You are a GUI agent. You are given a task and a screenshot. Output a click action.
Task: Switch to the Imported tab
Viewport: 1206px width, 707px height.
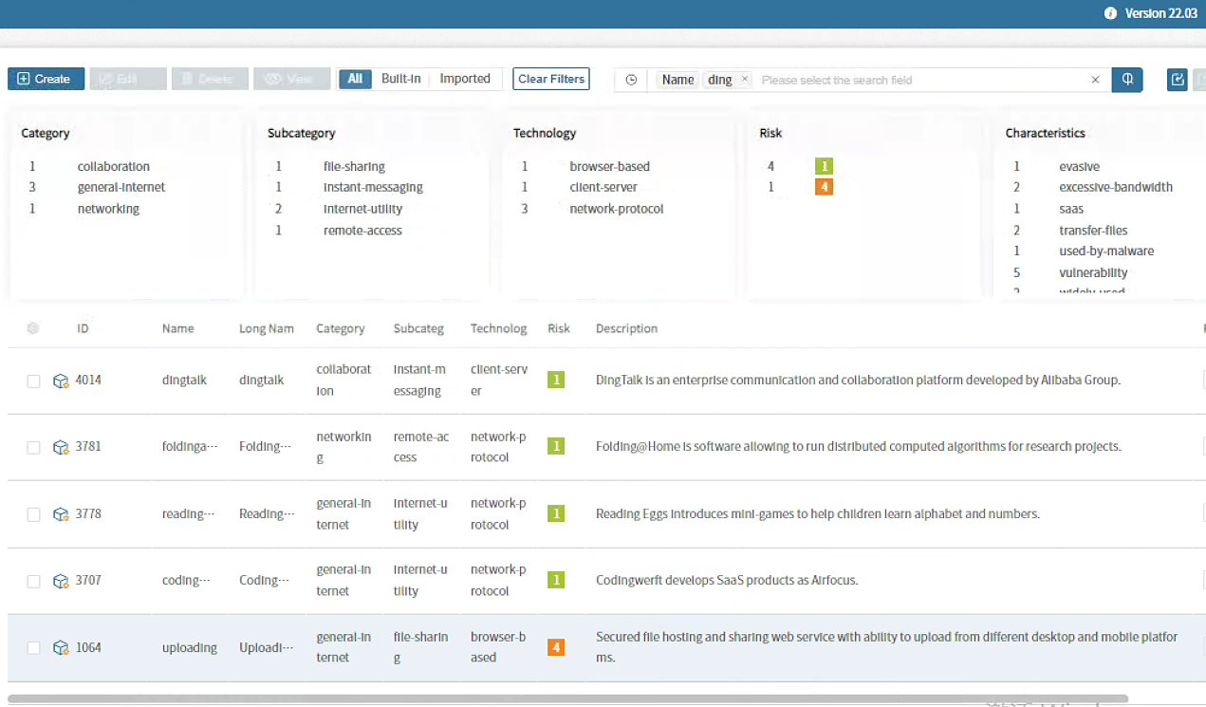click(465, 79)
